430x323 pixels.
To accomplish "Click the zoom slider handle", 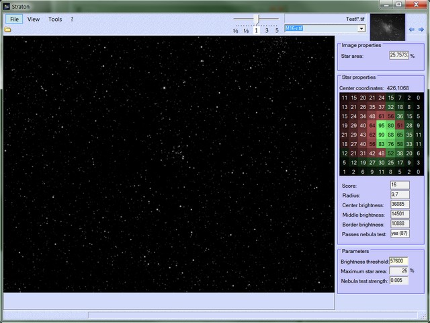I will (x=257, y=20).
